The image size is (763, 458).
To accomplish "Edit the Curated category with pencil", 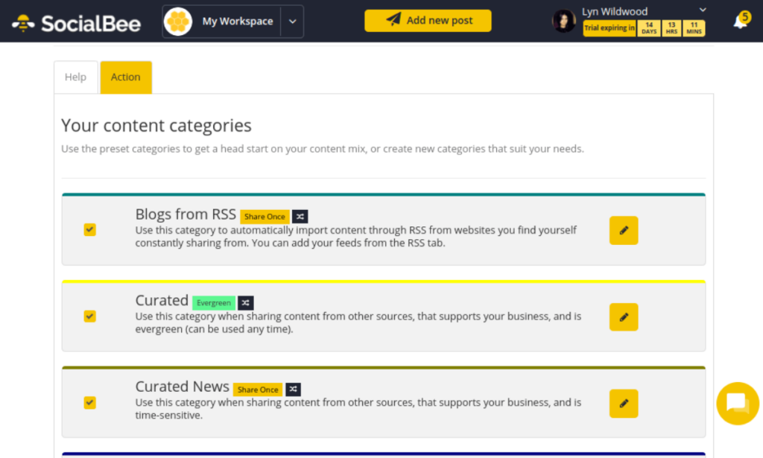I will (x=624, y=317).
